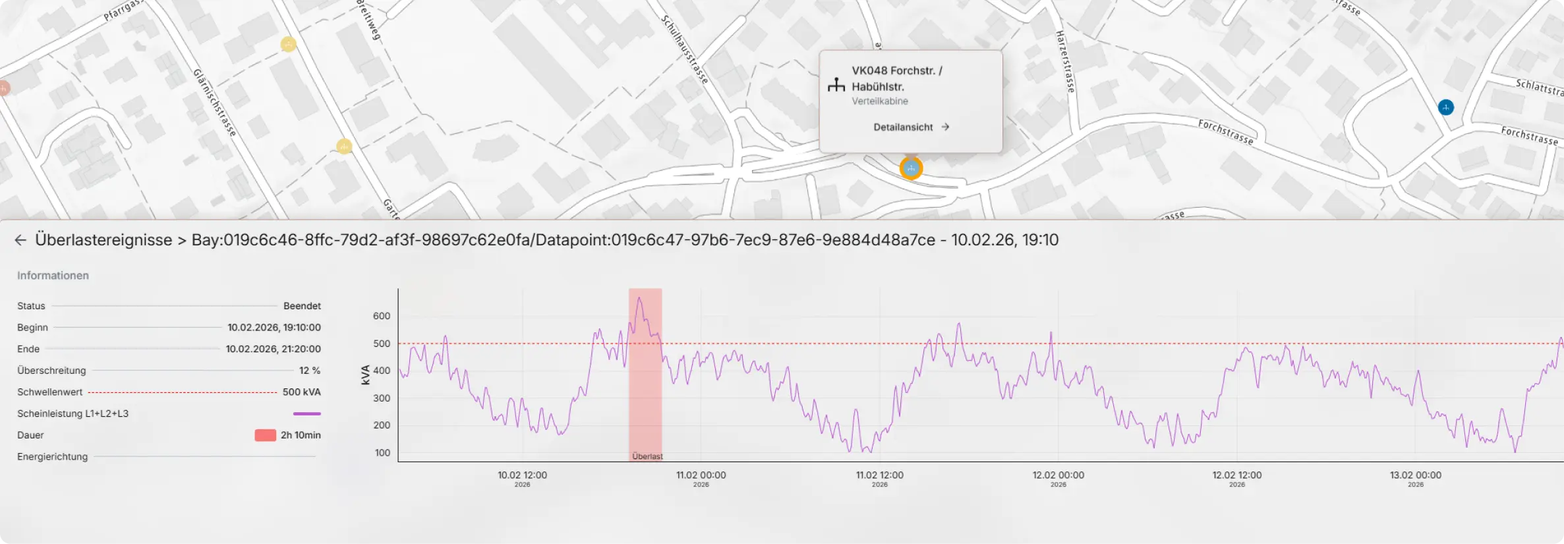The height and width of the screenshot is (544, 1564).
Task: Click the 10.02 12:00 x-axis label
Action: [x=522, y=475]
